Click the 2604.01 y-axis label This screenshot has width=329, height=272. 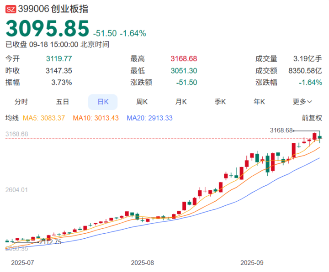click(x=16, y=190)
